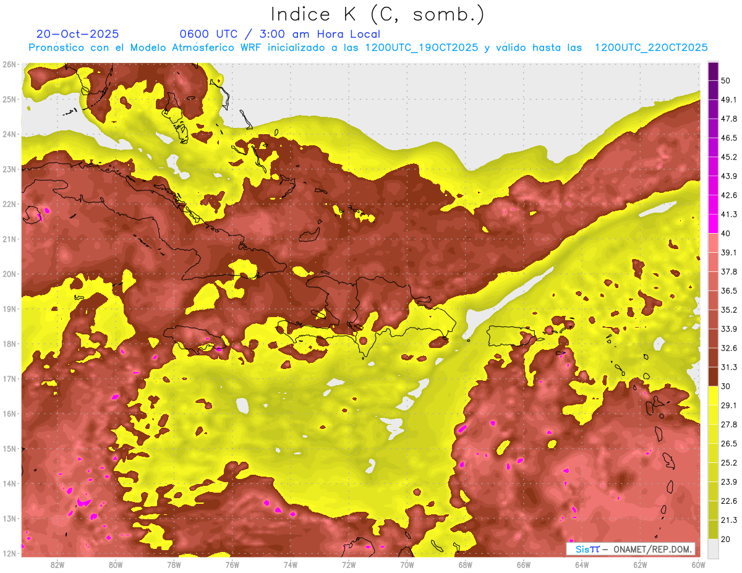
Task: Click the colorbar label '25.2'
Action: [x=729, y=462]
